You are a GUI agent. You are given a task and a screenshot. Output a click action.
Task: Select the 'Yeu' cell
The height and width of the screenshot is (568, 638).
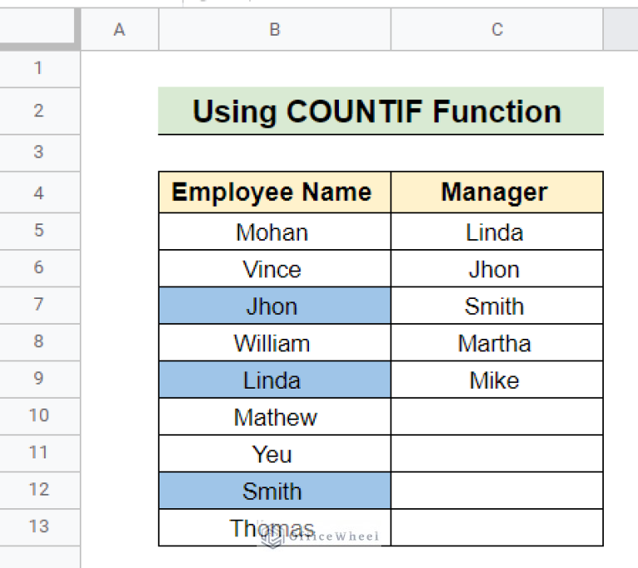(275, 453)
